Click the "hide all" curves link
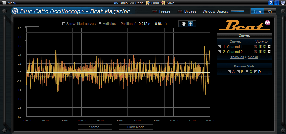 (x=253, y=57)
